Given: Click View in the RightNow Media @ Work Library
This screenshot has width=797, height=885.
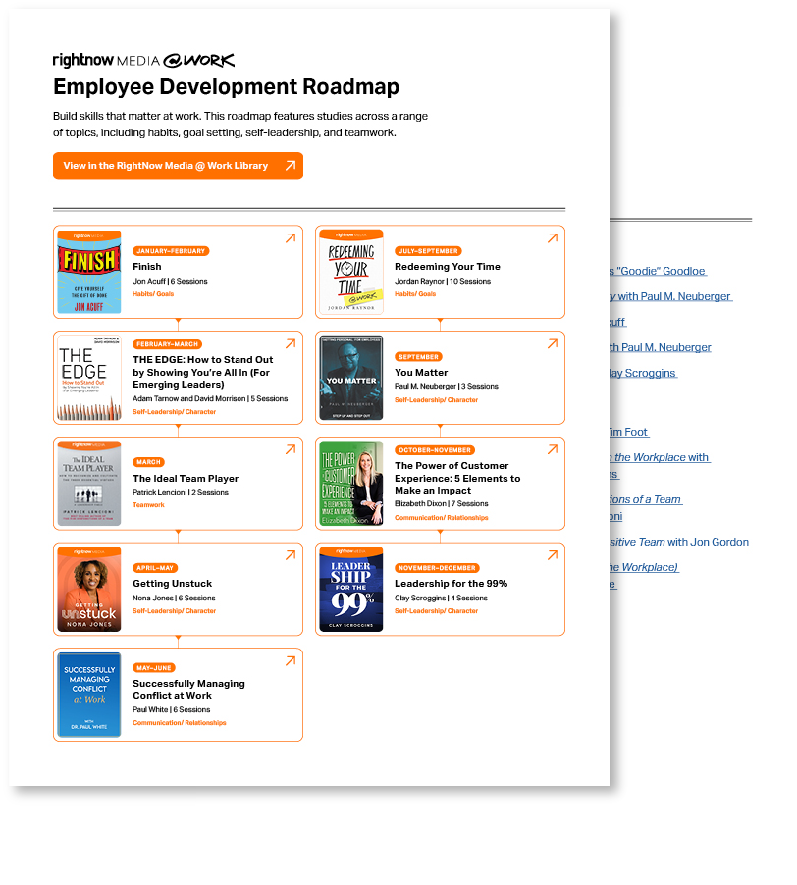Looking at the screenshot, I should 177,165.
